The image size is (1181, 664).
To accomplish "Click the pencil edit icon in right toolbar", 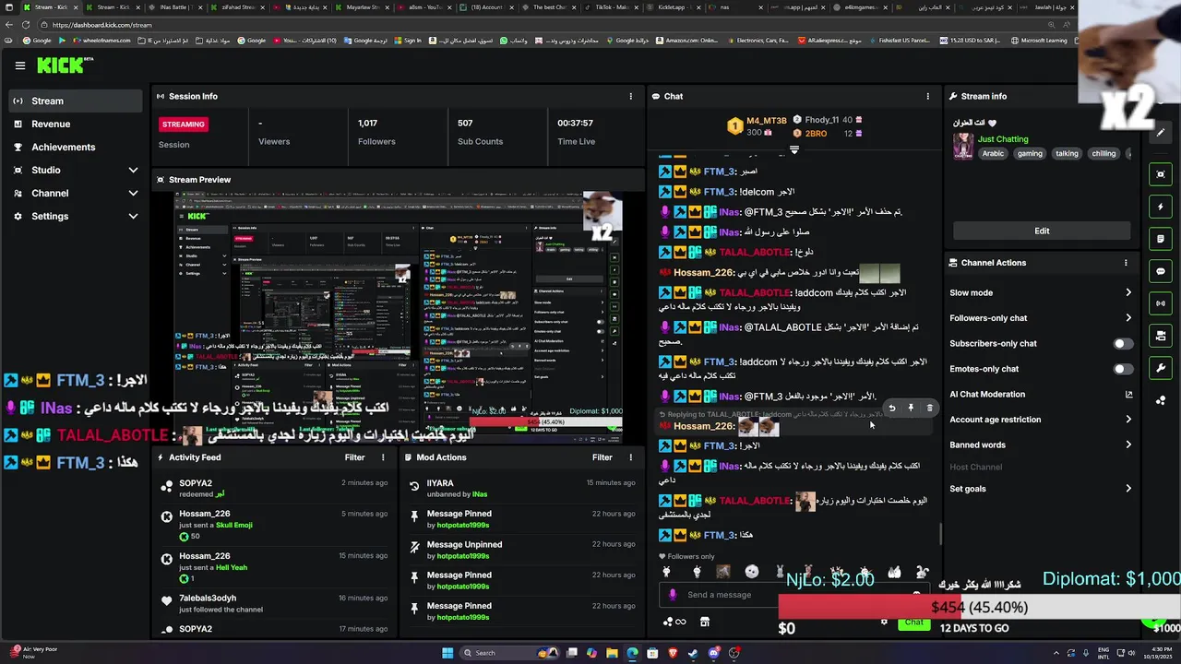I will [1161, 133].
